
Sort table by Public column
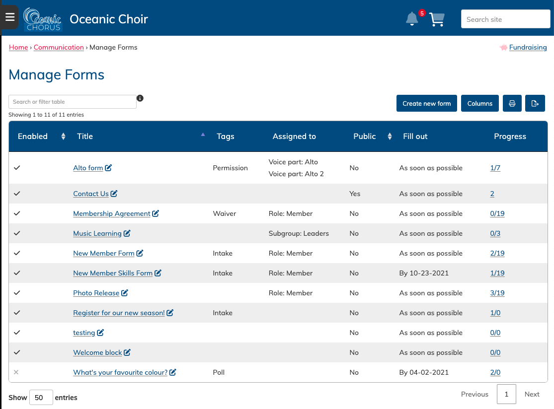(390, 136)
